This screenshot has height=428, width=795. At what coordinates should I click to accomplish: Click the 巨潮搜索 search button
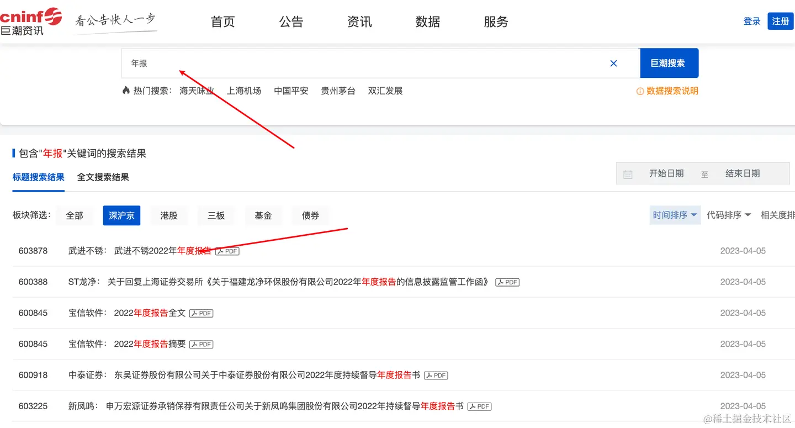click(669, 63)
